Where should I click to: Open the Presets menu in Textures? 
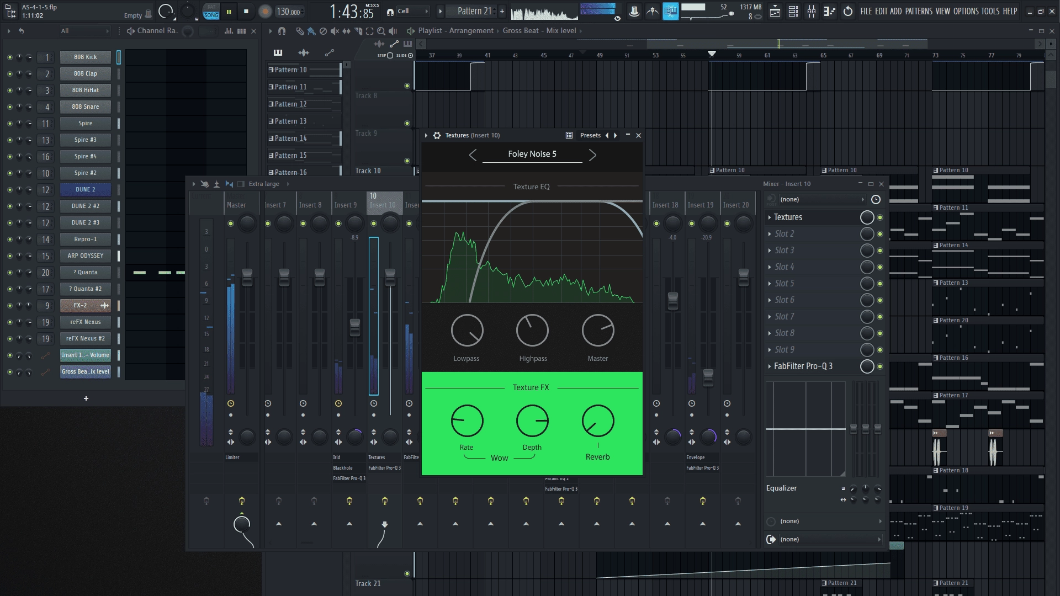[590, 135]
